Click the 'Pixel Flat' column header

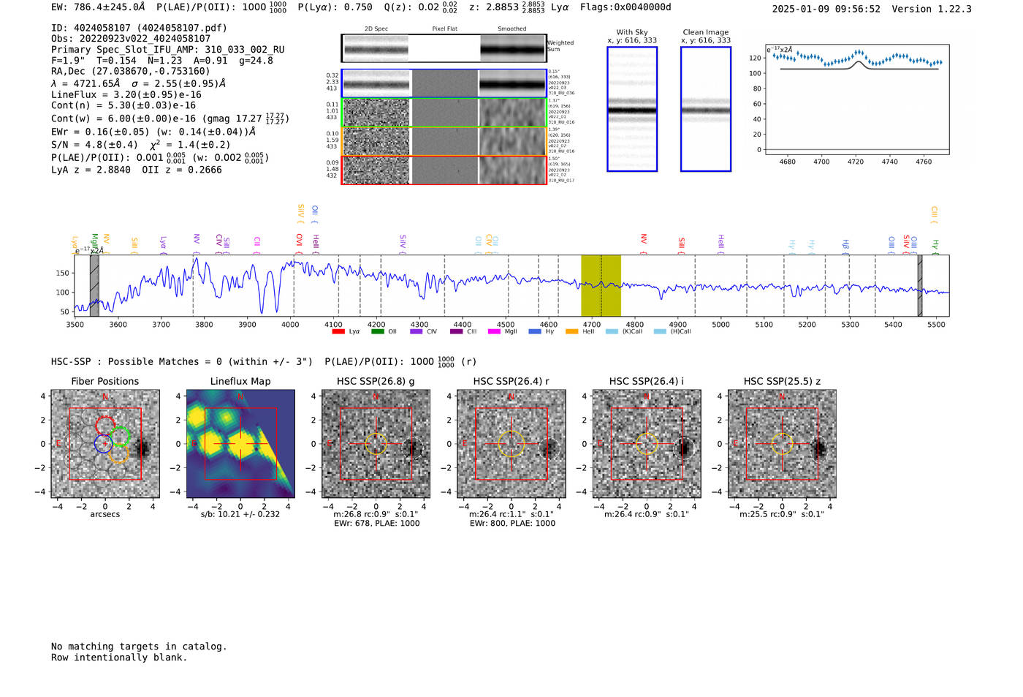[445, 29]
